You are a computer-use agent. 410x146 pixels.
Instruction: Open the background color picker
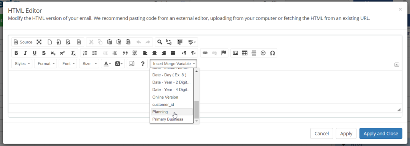[x=119, y=64]
